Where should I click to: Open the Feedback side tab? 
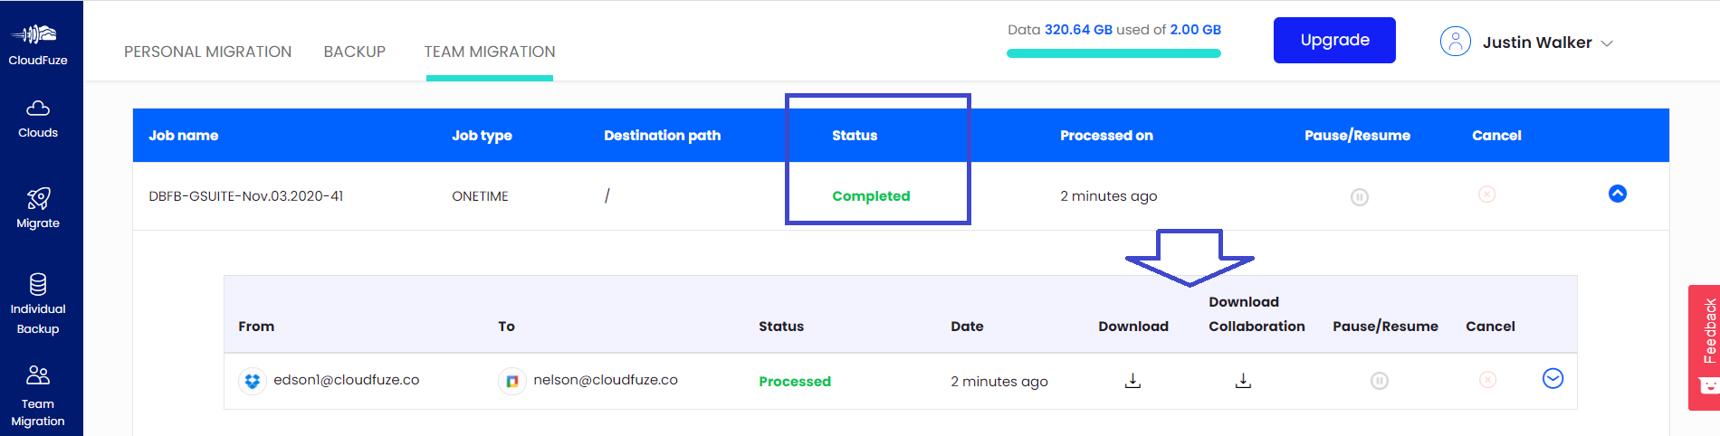(x=1704, y=347)
